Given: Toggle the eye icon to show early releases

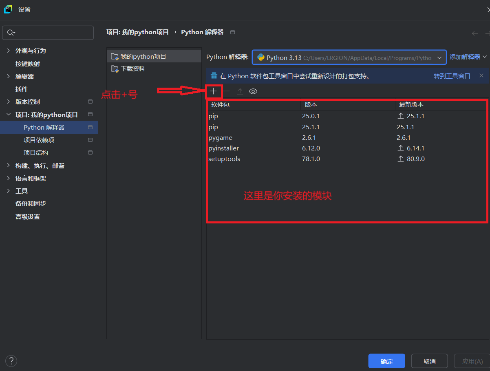Looking at the screenshot, I should (x=253, y=91).
